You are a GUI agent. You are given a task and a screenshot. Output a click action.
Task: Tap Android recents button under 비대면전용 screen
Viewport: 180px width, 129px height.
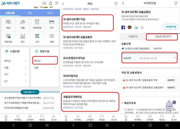click(167, 125)
